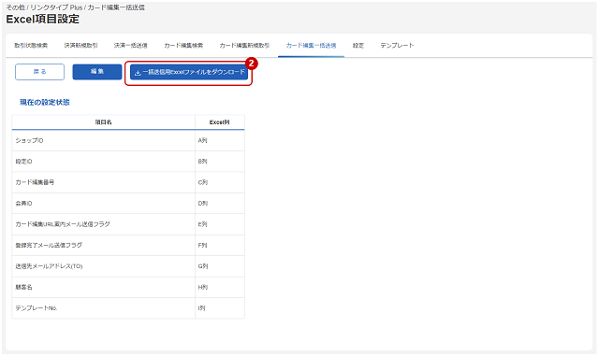This screenshot has height=356, width=599.
Task: Select the 顧客名 row
Action: click(128, 287)
